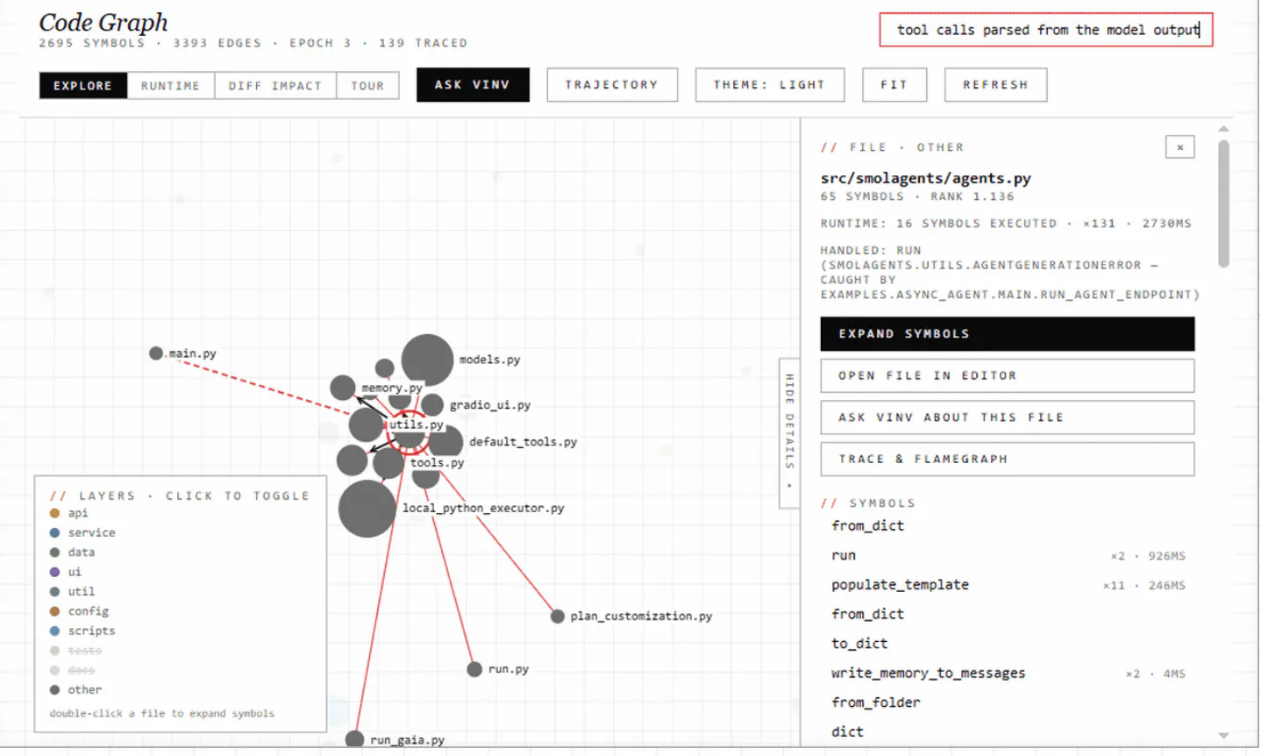
Task: Select the local_python_executor.py node
Action: click(367, 509)
